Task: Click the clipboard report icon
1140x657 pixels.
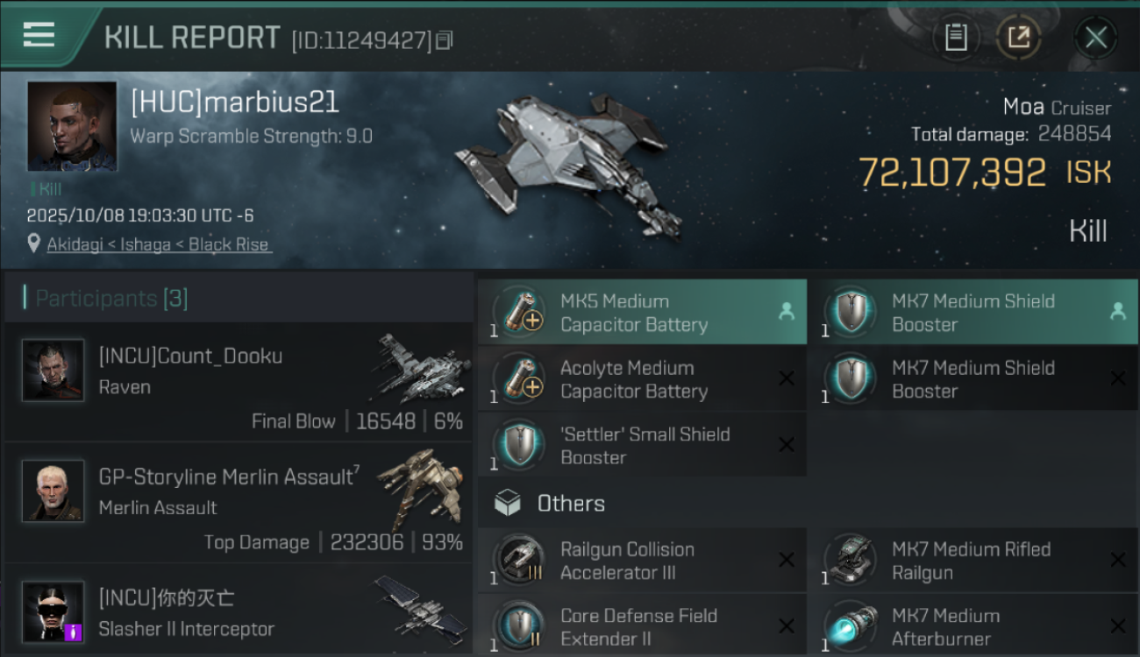Action: click(x=956, y=37)
